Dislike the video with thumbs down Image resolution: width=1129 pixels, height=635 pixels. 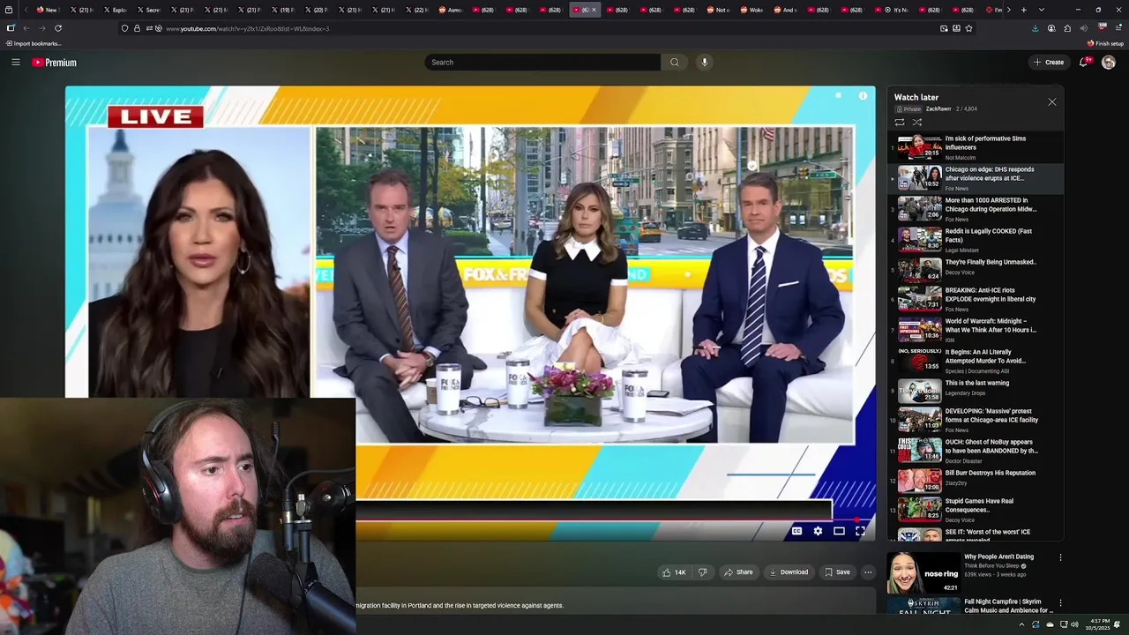702,572
